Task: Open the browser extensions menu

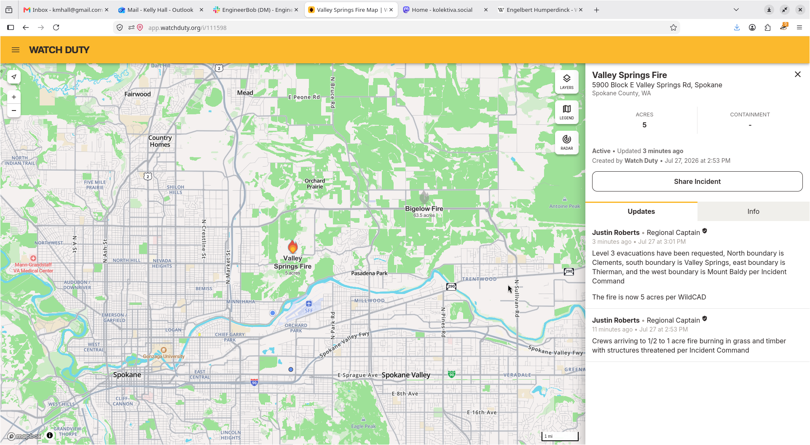Action: 767,27
